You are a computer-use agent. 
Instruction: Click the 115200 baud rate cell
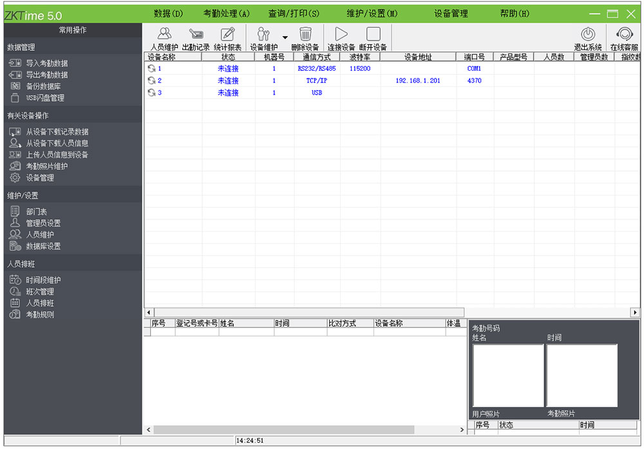click(x=360, y=69)
